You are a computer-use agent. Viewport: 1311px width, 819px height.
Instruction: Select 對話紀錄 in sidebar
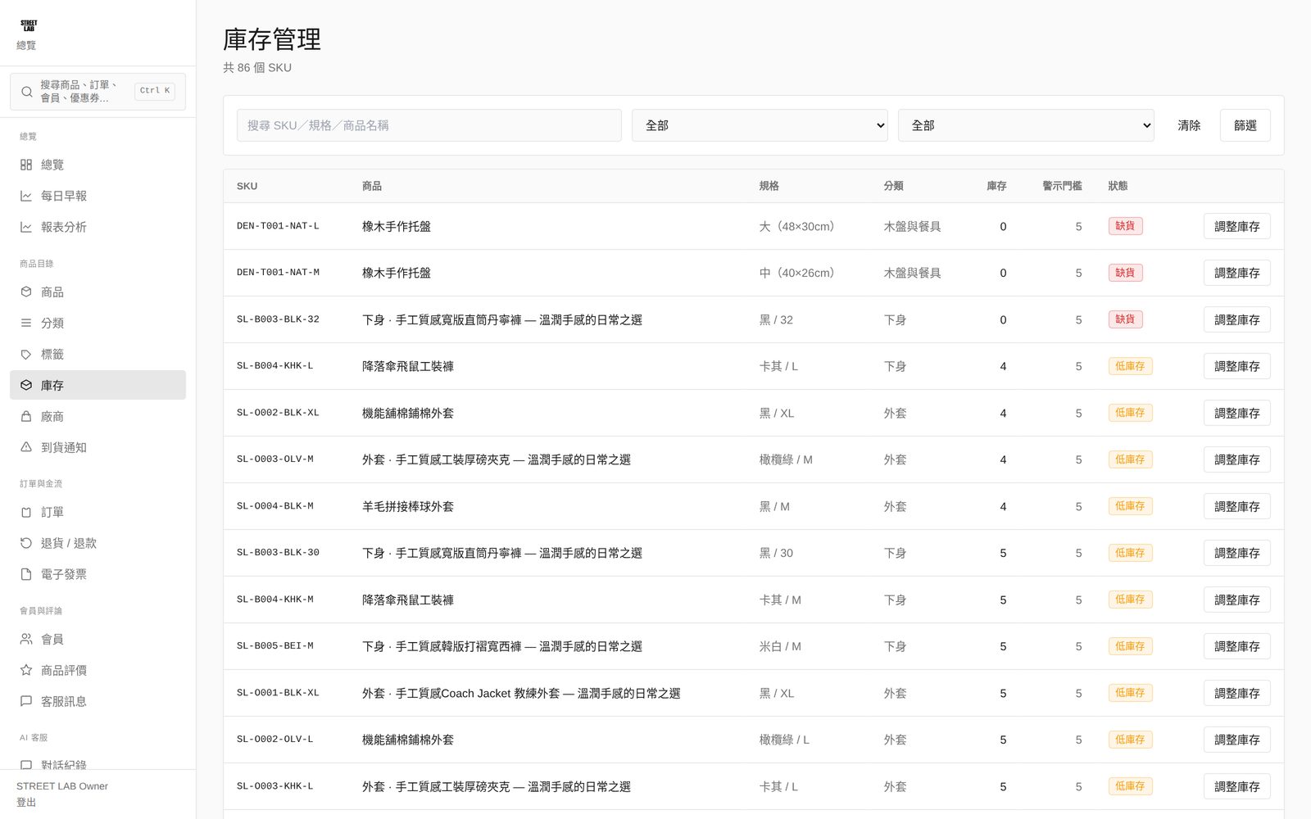[x=98, y=763]
